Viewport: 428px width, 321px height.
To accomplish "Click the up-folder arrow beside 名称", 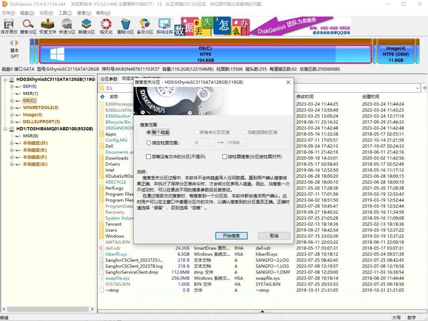I will 102,97.
